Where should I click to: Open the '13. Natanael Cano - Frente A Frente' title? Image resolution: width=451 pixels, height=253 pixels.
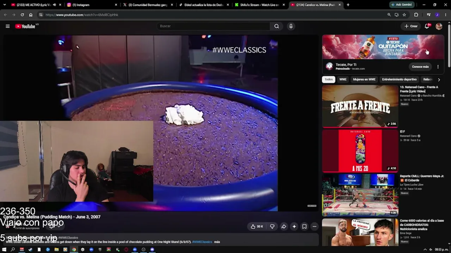pyautogui.click(x=419, y=89)
